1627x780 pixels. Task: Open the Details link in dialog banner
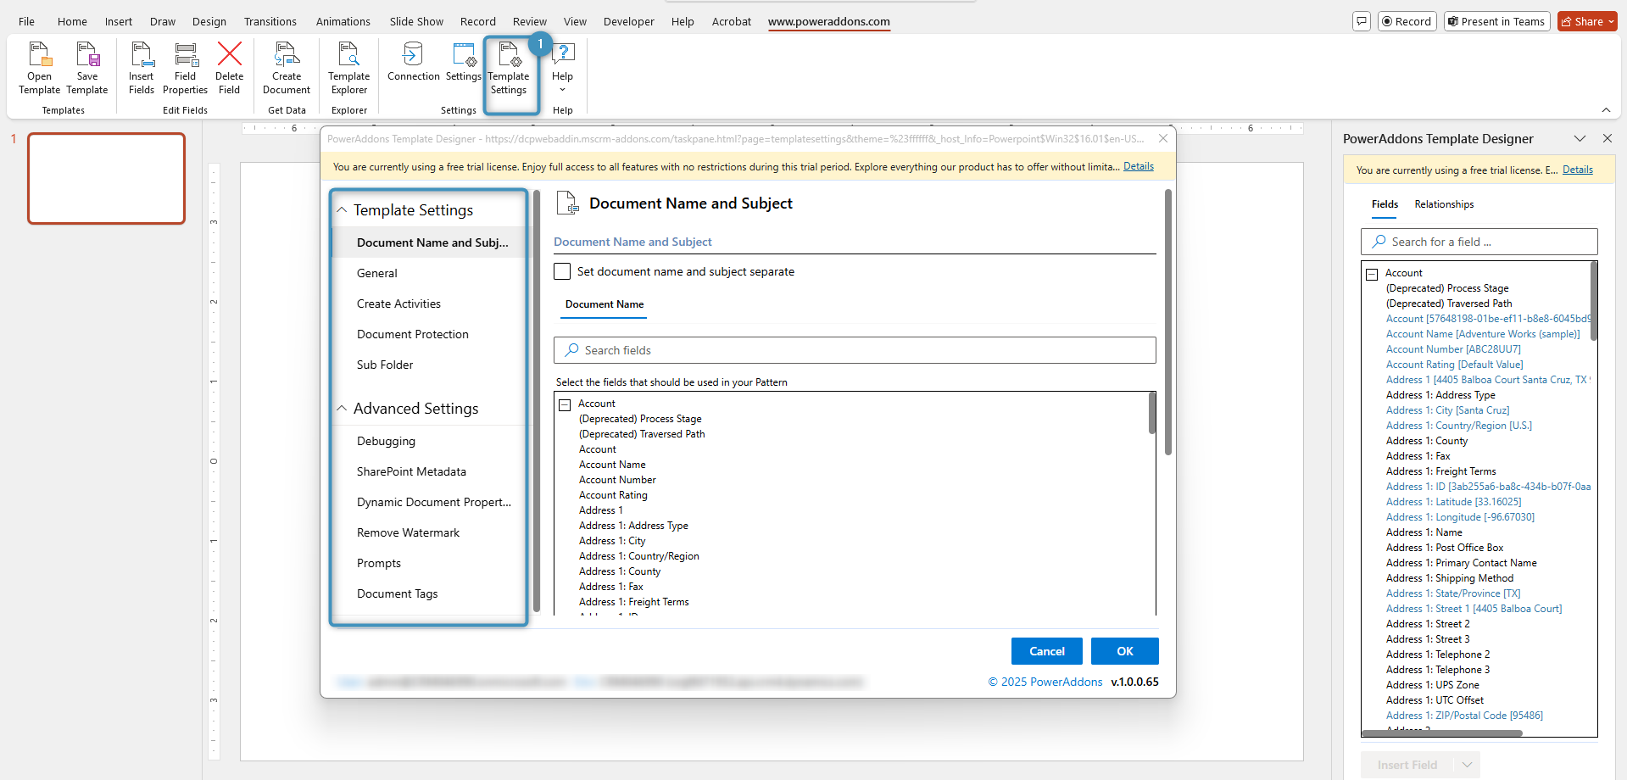pos(1138,166)
